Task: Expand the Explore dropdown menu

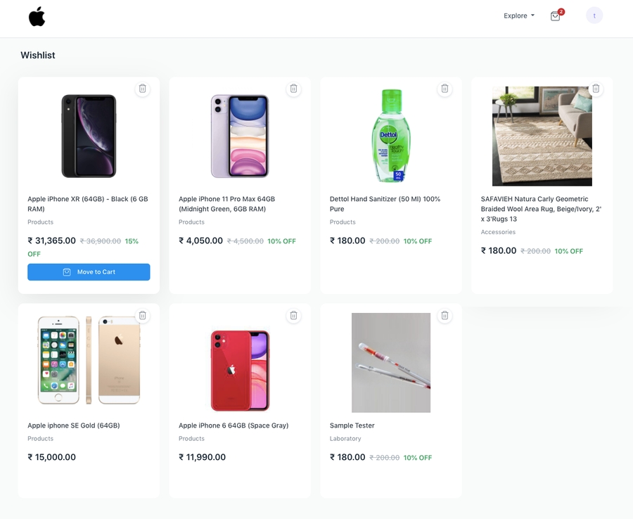Action: pos(519,15)
